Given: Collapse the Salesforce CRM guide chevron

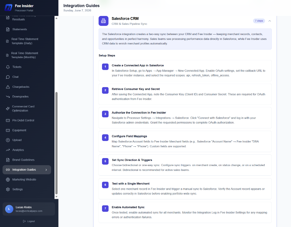Looking at the screenshot, I should click(x=270, y=21).
